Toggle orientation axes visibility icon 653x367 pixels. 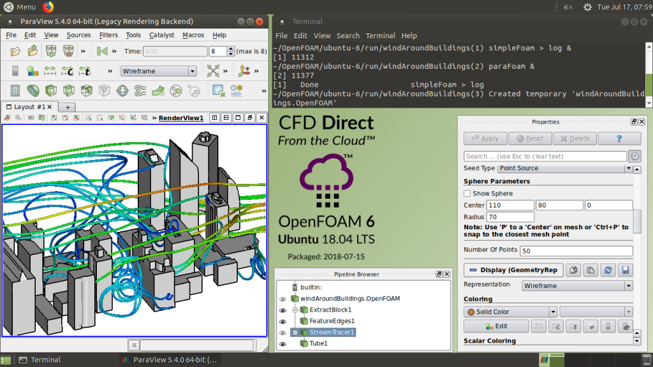point(244,71)
